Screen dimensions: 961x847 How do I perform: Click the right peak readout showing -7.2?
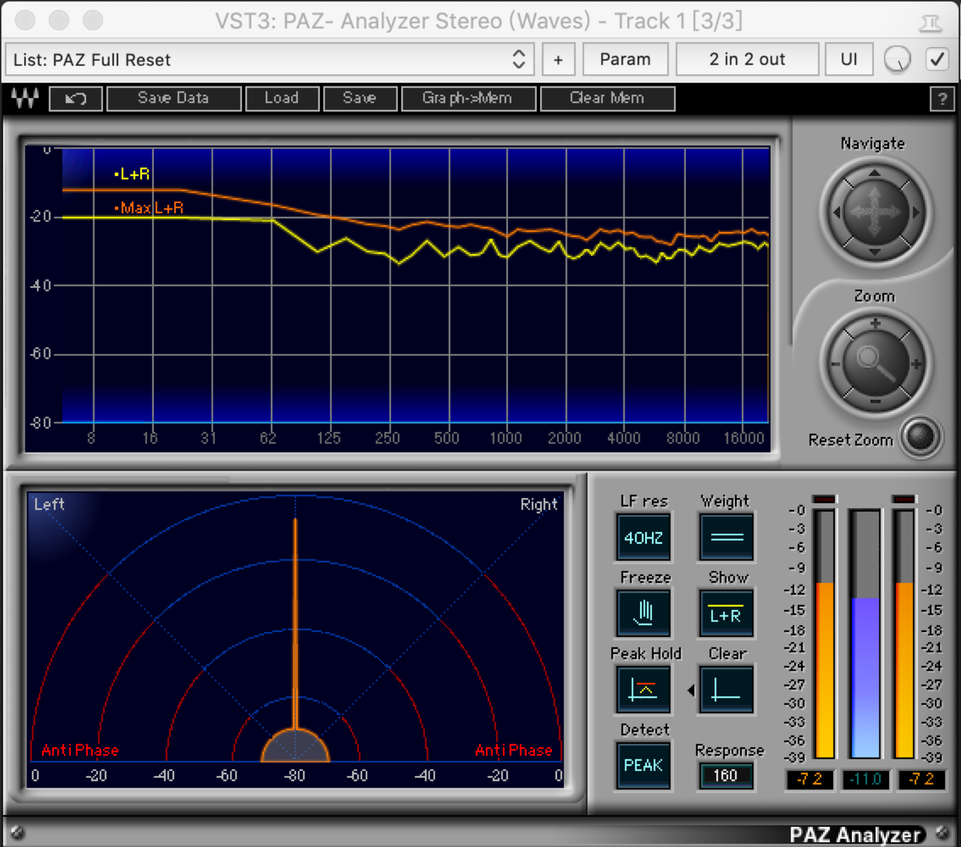[x=921, y=779]
